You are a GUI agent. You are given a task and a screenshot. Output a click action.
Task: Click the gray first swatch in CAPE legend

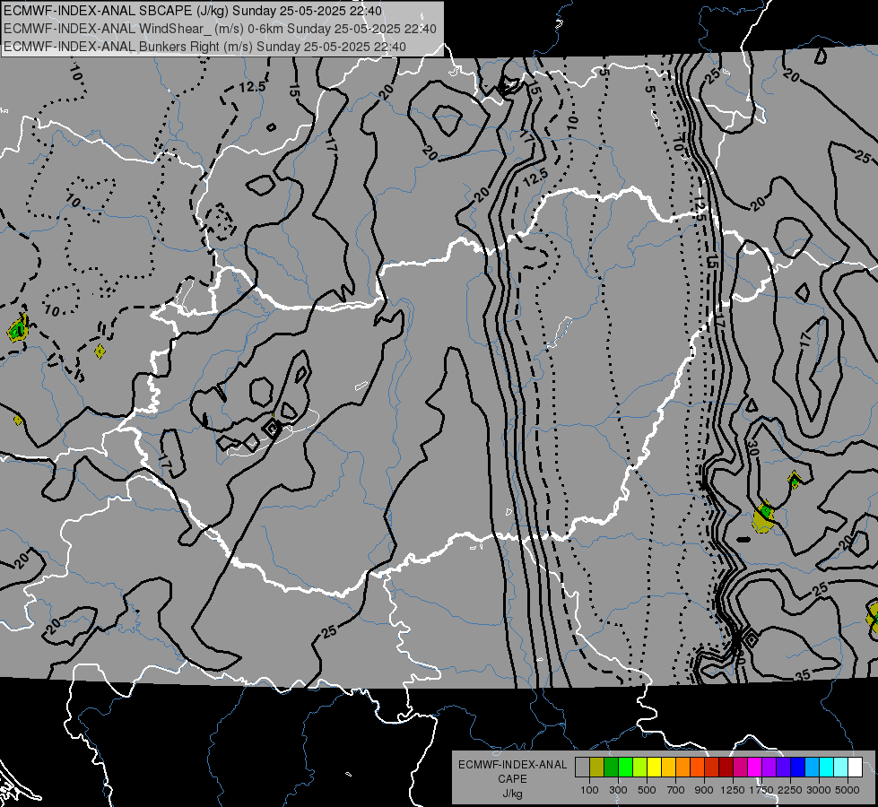[x=582, y=768]
